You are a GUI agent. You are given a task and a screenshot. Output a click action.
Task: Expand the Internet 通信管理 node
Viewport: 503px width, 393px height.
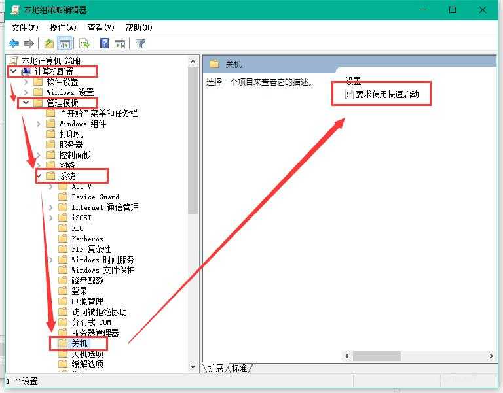click(x=50, y=207)
